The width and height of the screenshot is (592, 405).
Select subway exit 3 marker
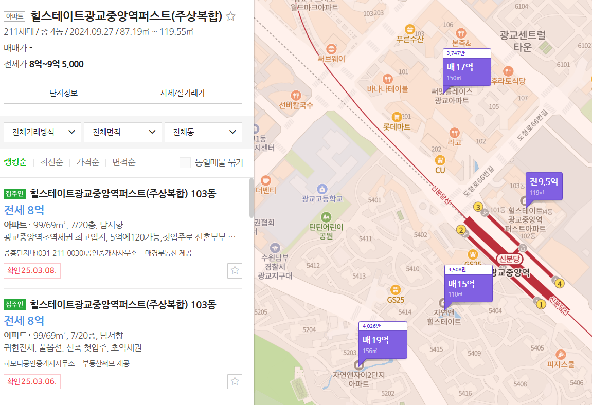[x=478, y=207]
